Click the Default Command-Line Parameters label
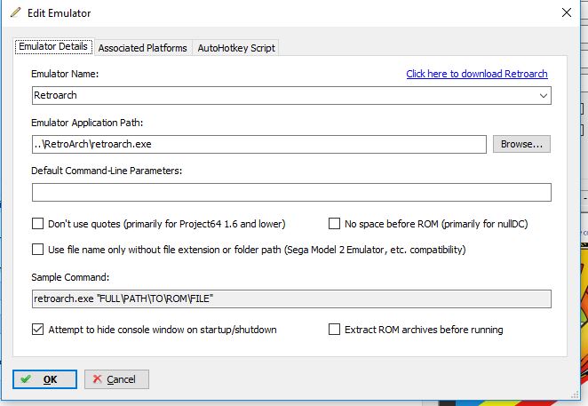The width and height of the screenshot is (588, 406). (107, 171)
